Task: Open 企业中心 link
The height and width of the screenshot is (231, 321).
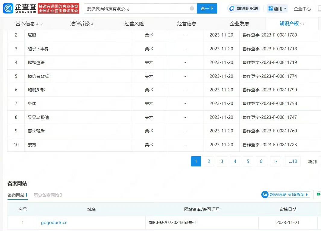Action: (302, 9)
